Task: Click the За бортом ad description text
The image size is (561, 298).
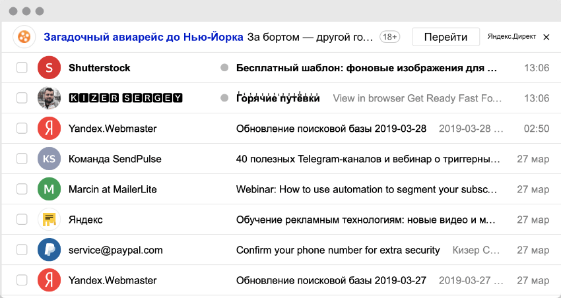Action: coord(310,37)
